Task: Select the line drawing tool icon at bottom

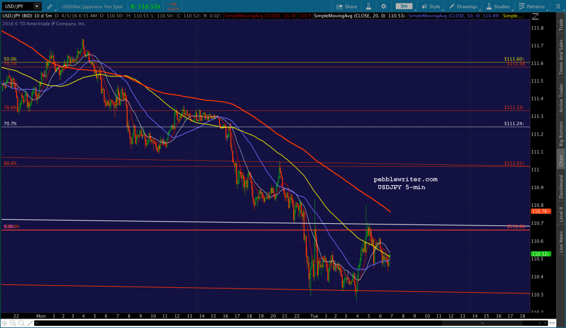Action: tap(30, 323)
